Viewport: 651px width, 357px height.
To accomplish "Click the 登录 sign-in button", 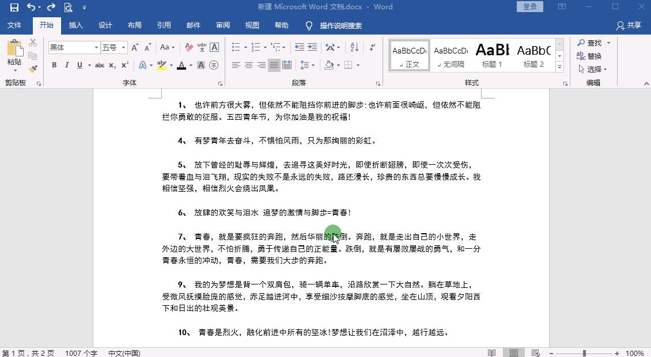I will click(x=529, y=6).
